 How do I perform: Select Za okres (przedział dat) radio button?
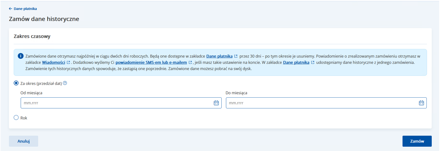pyautogui.click(x=16, y=83)
